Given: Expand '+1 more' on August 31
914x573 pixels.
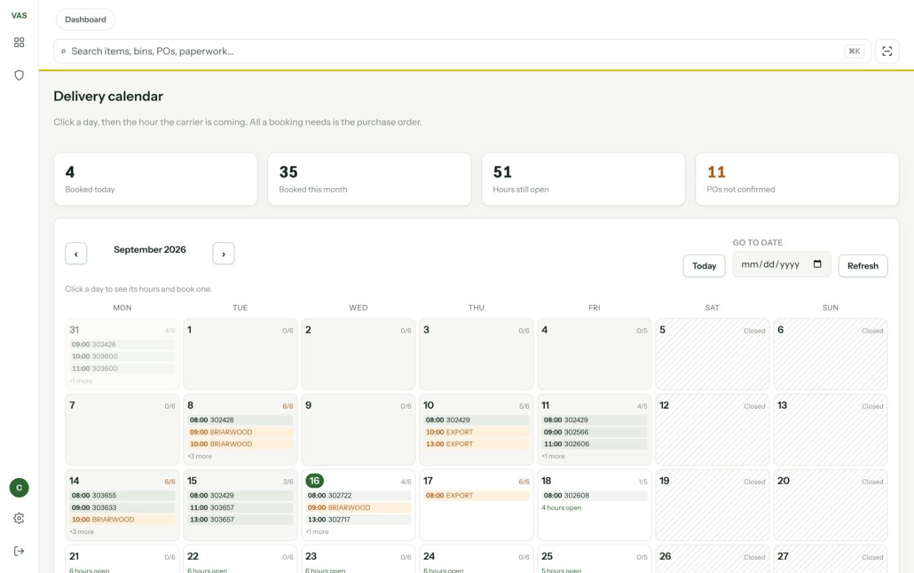Looking at the screenshot, I should 81,381.
